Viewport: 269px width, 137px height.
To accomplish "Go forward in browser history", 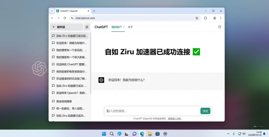I will pos(59,18).
